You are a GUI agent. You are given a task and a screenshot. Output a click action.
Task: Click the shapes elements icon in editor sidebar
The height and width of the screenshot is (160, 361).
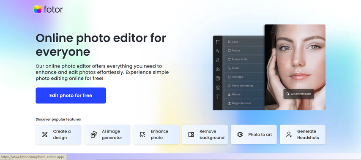(x=218, y=87)
